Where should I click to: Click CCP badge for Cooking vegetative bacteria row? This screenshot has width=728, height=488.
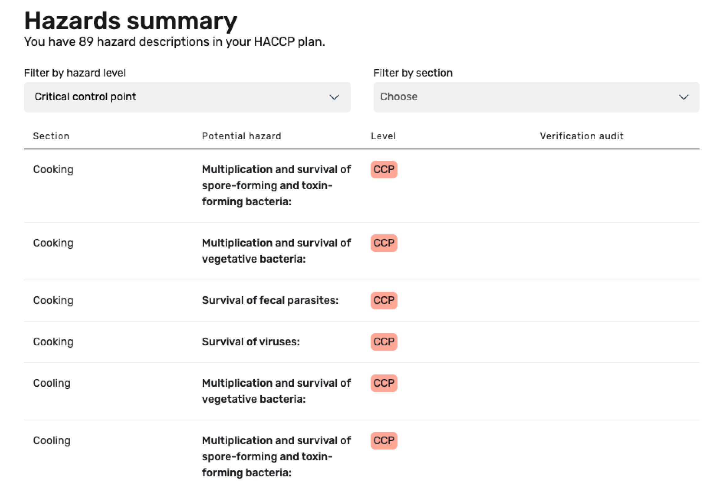tap(384, 243)
